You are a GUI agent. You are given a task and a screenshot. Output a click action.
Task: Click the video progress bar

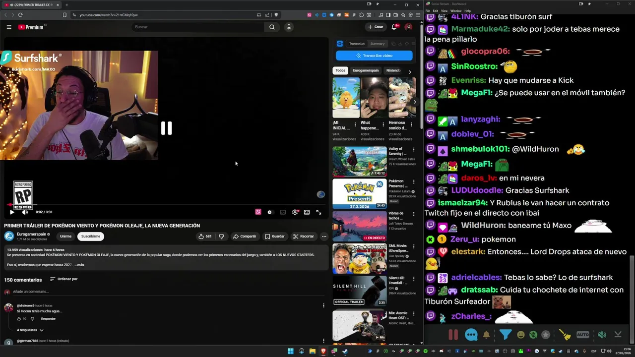[x=166, y=204]
